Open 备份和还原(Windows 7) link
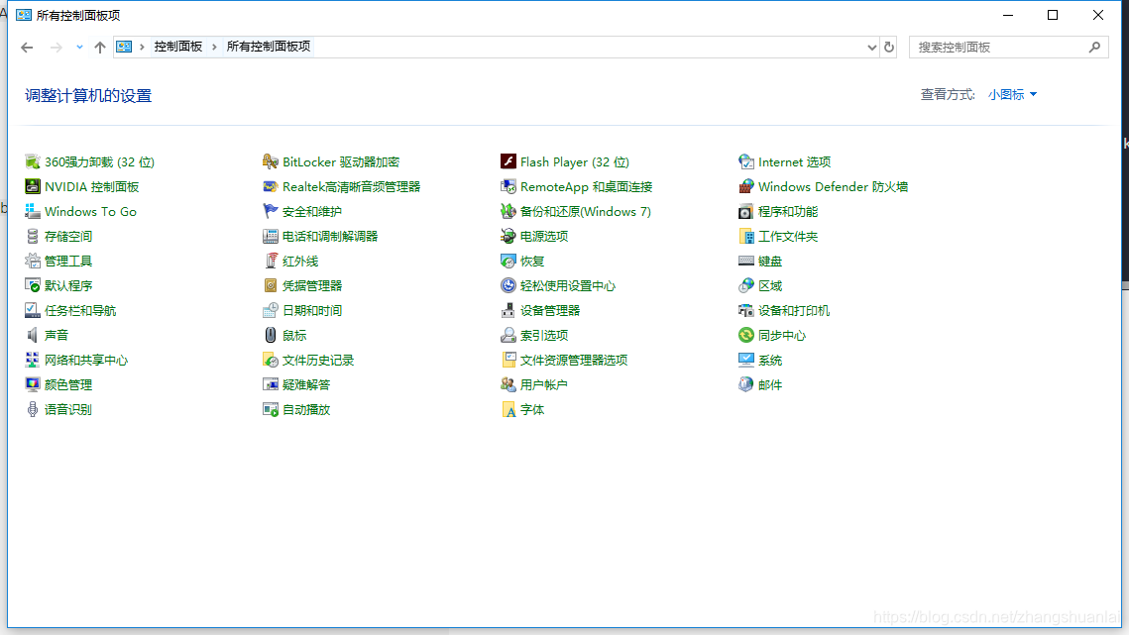 coord(586,211)
